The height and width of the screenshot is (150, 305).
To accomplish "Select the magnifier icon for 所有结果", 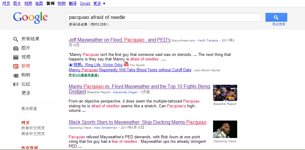I will [x=16, y=39].
